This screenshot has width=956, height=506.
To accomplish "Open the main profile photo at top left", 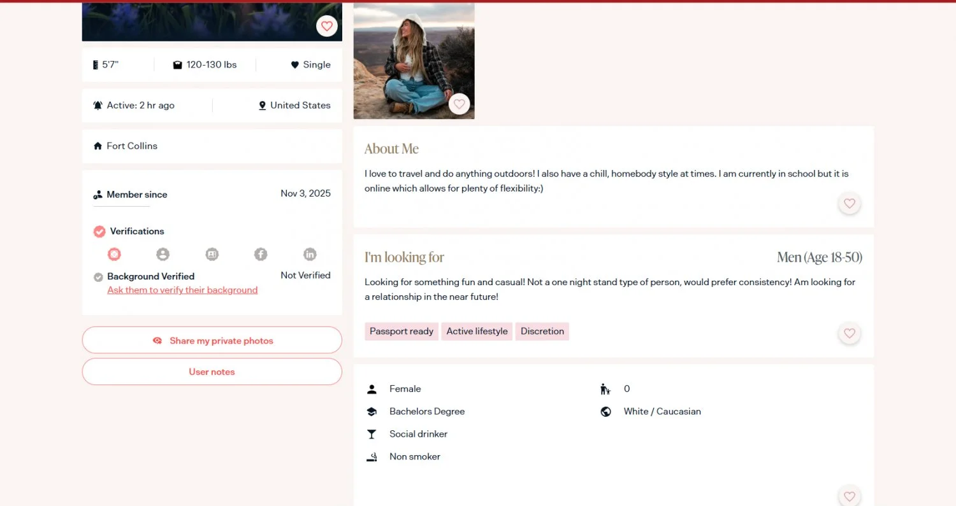I will coord(212,22).
